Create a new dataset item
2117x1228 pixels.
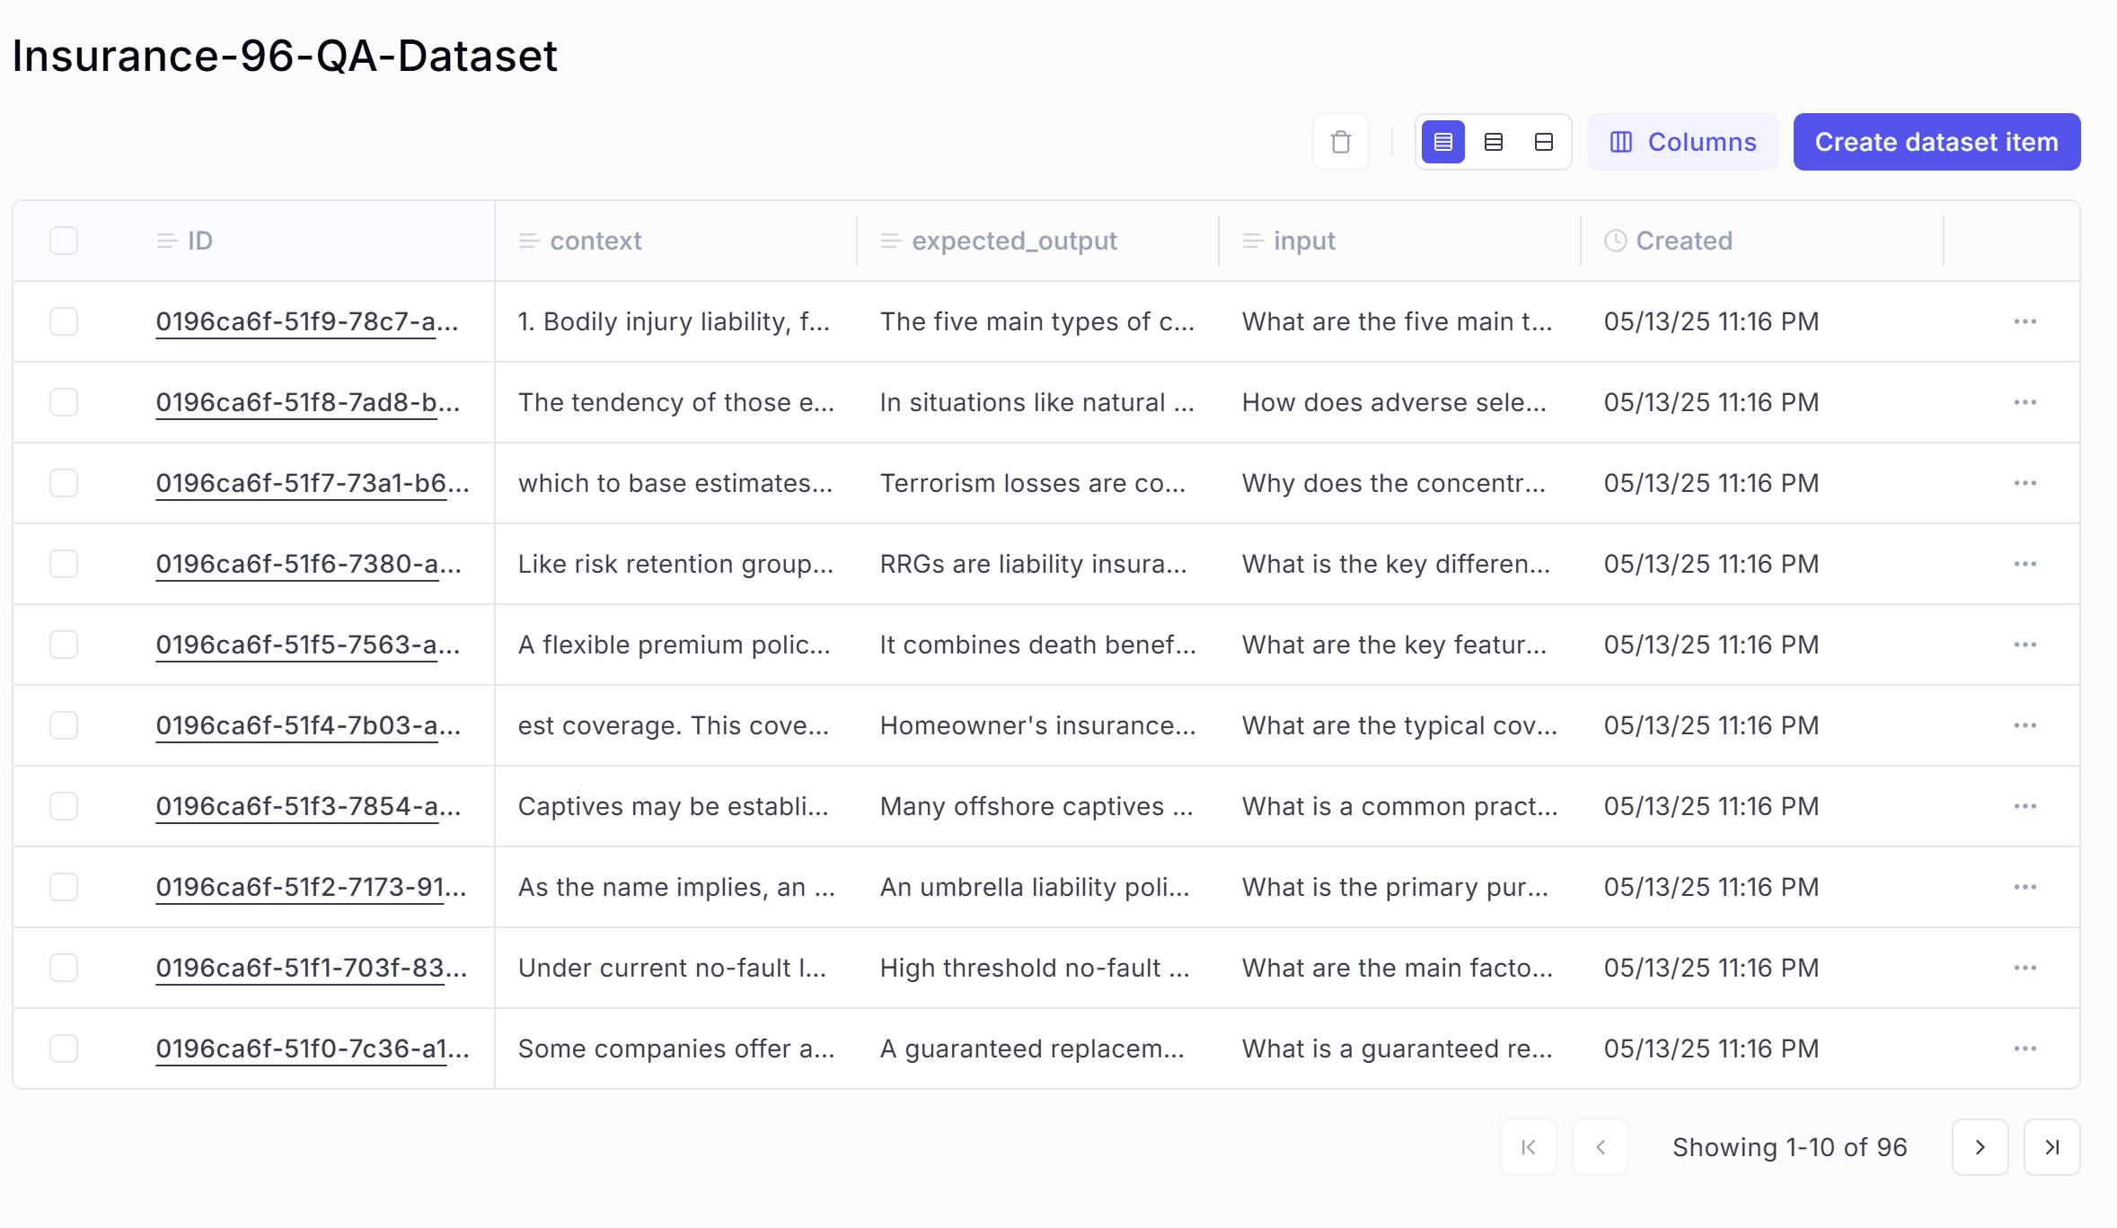pos(1936,142)
